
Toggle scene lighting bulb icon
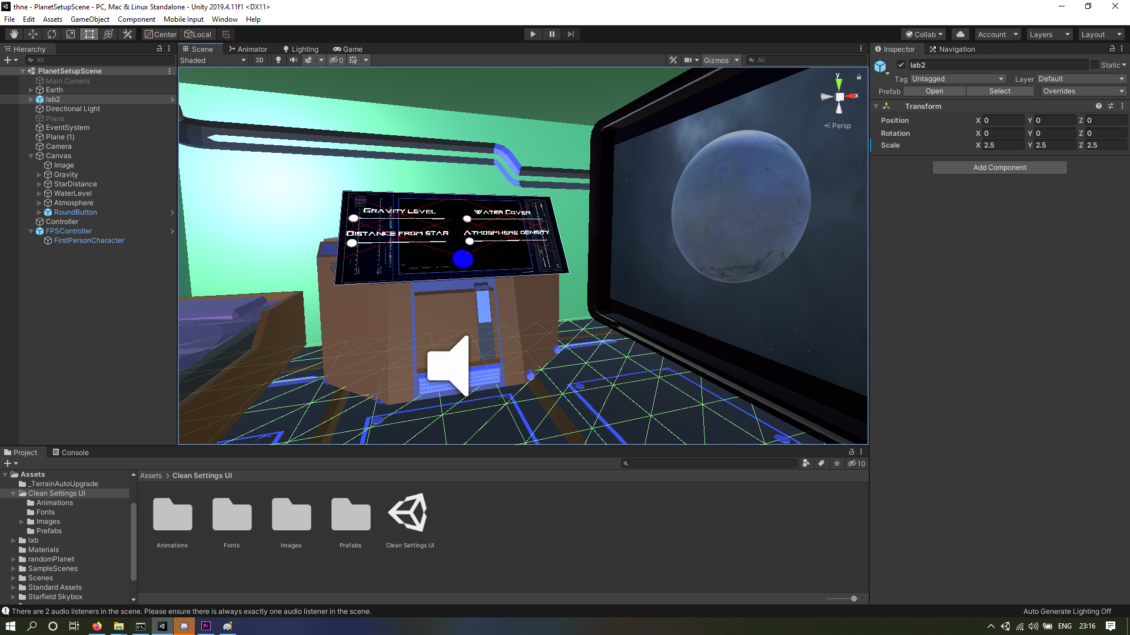(278, 60)
